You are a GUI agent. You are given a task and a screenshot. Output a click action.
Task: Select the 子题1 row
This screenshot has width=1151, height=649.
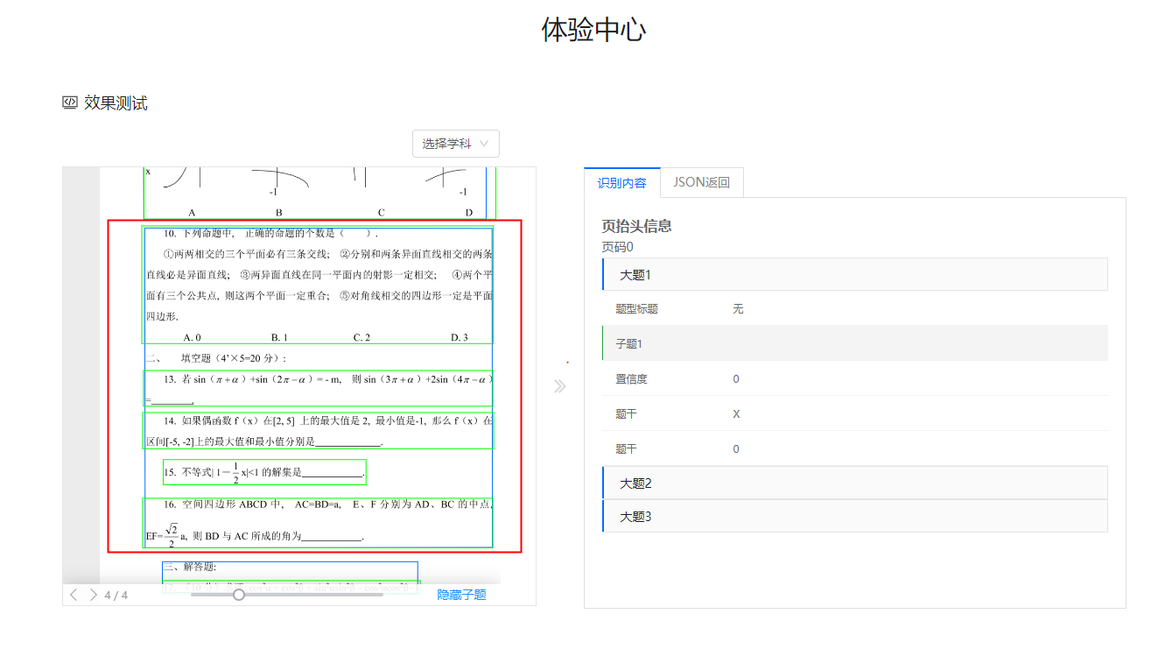click(855, 343)
